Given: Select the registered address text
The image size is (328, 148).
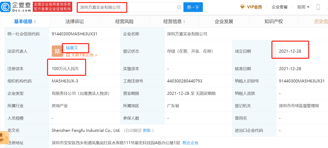Looking at the screenshot, I should pyautogui.click(x=116, y=143).
